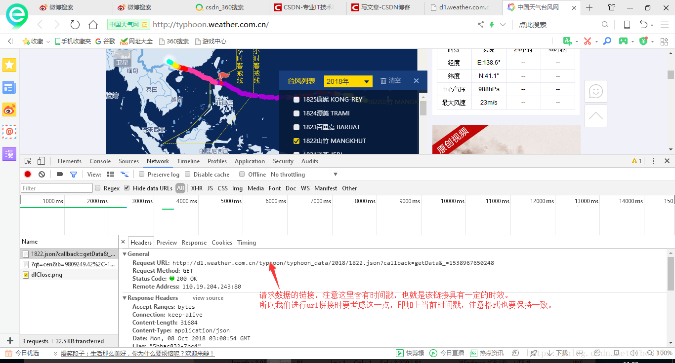Viewport: 675px width, 363px height.
Task: Click the Filter input field
Action: (57, 188)
